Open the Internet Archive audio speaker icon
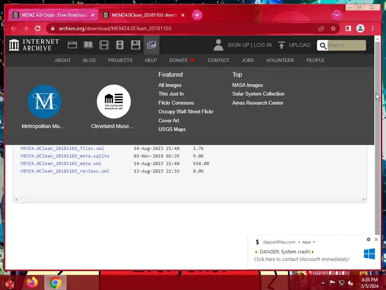The image size is (386, 290). [120, 45]
